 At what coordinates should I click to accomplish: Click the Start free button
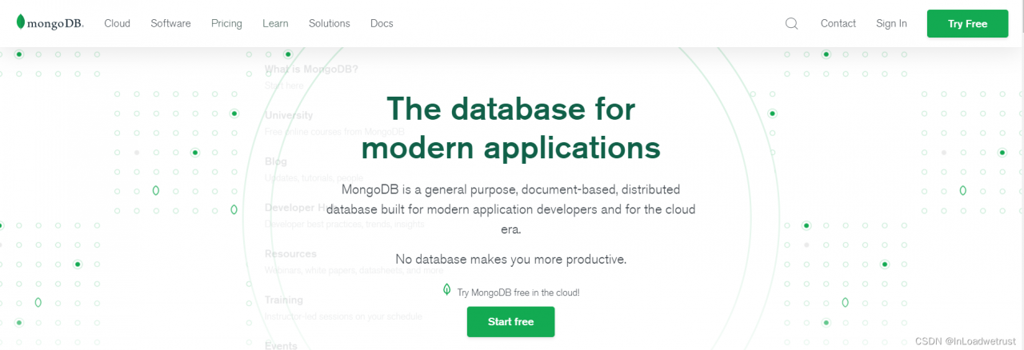coord(510,321)
